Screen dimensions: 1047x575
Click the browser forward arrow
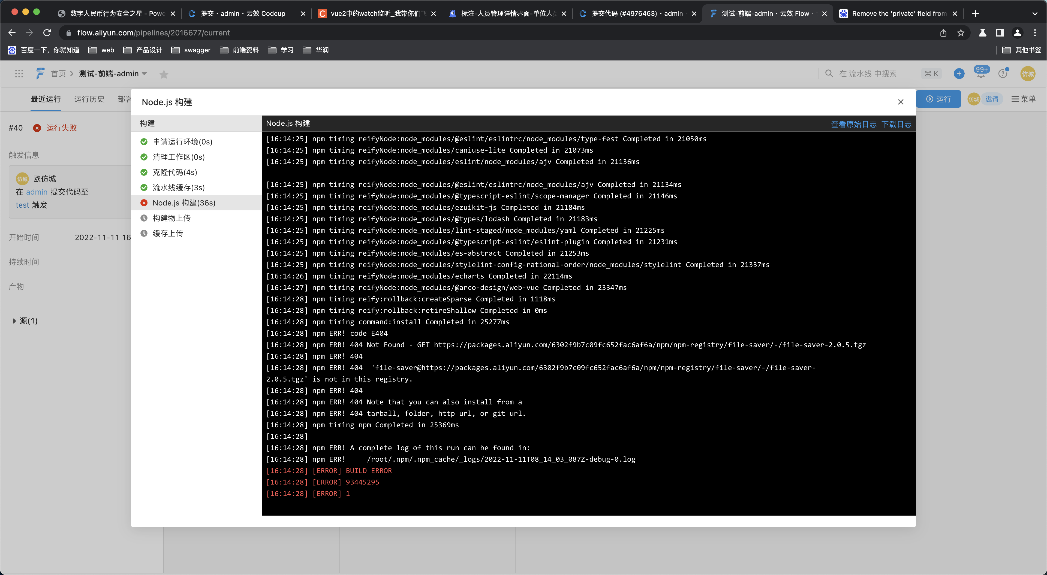click(x=29, y=32)
